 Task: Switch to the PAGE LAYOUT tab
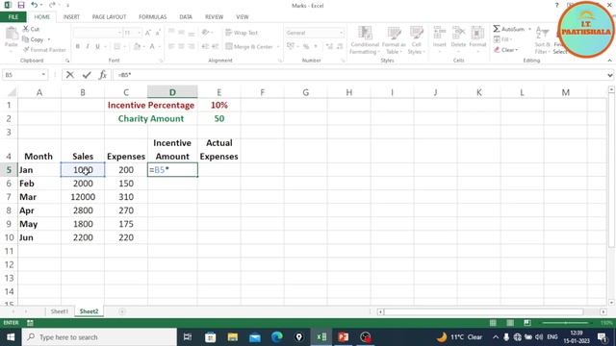(109, 17)
